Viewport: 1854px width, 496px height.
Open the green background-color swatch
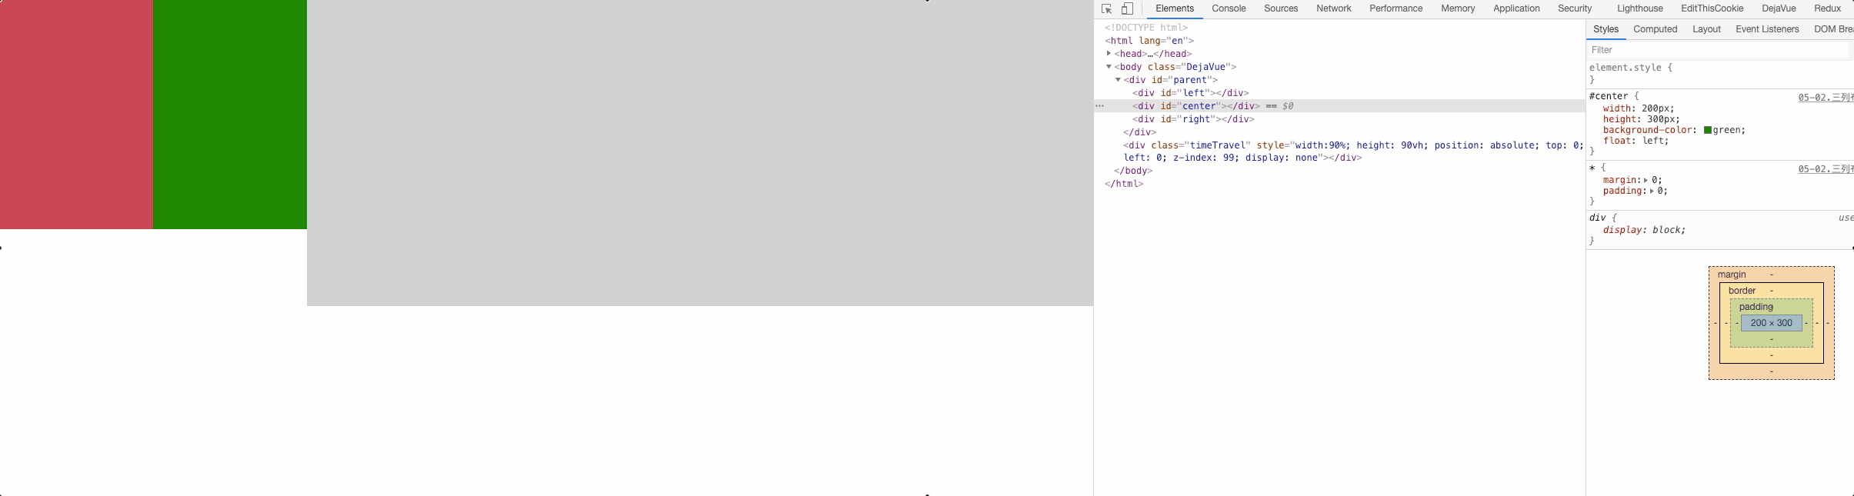1708,131
